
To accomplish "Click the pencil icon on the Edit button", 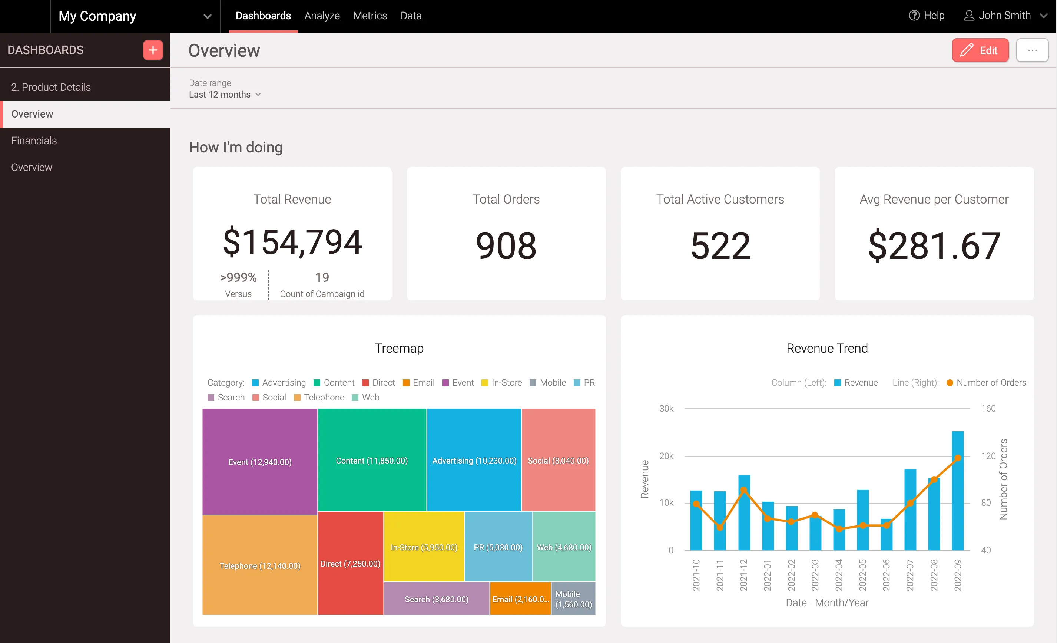I will [967, 50].
